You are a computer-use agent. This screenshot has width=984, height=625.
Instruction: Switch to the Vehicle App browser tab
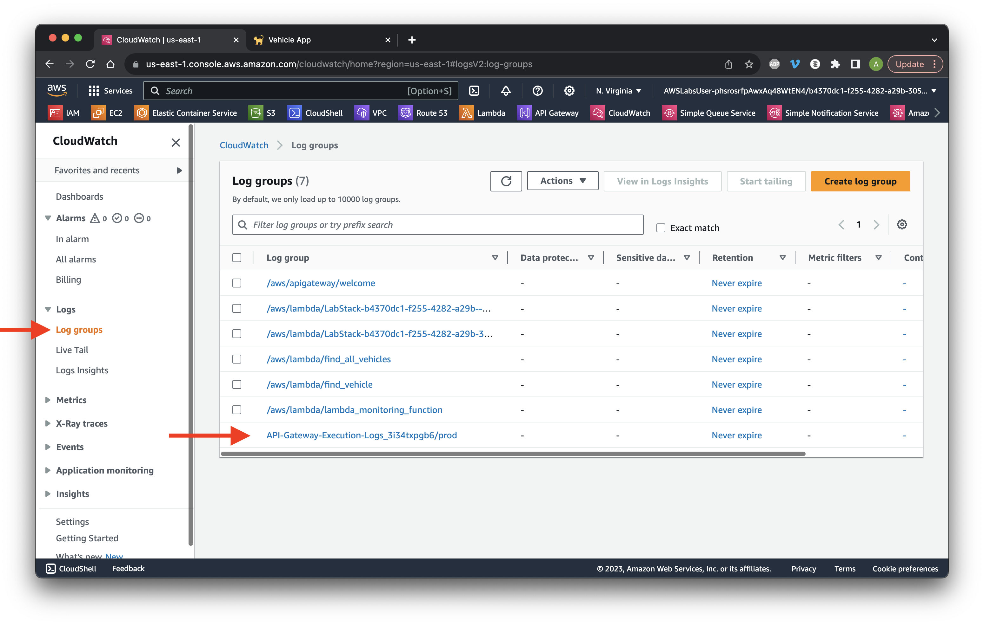pos(322,40)
